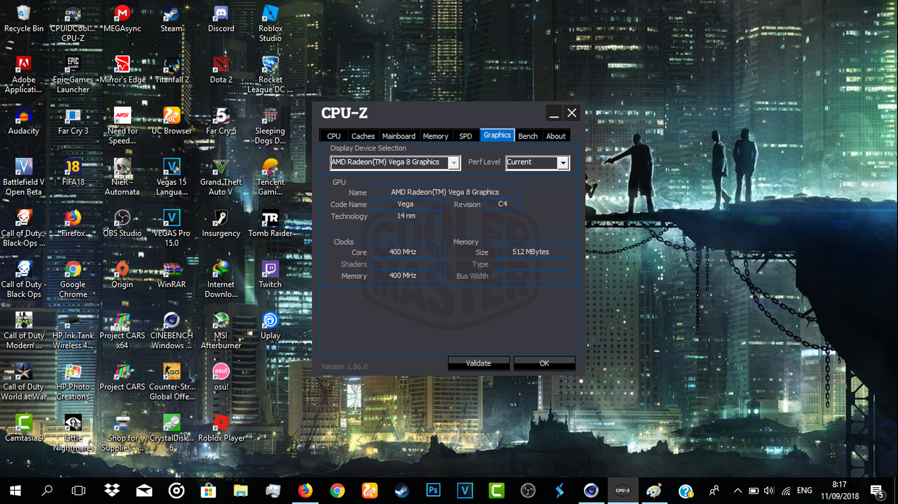Select the Dota 2 desktop icon

(x=221, y=70)
